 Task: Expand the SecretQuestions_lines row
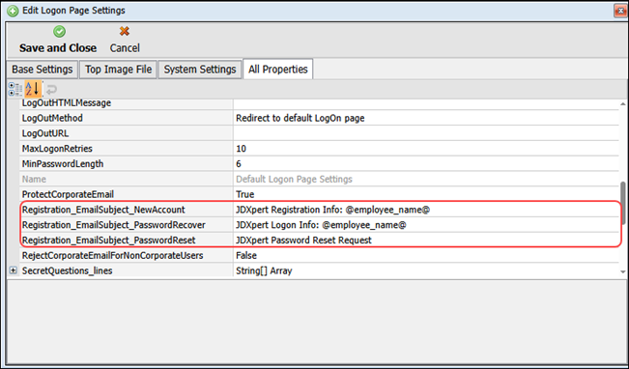click(x=14, y=270)
